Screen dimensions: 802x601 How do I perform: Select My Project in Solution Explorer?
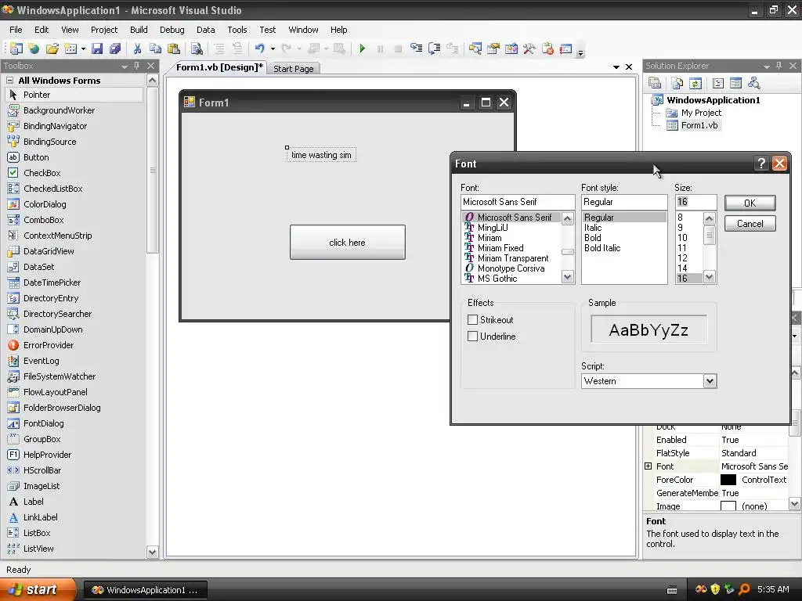[701, 113]
